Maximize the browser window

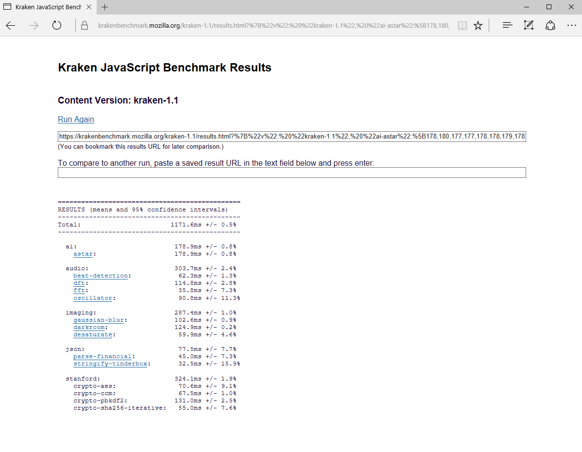tap(549, 7)
